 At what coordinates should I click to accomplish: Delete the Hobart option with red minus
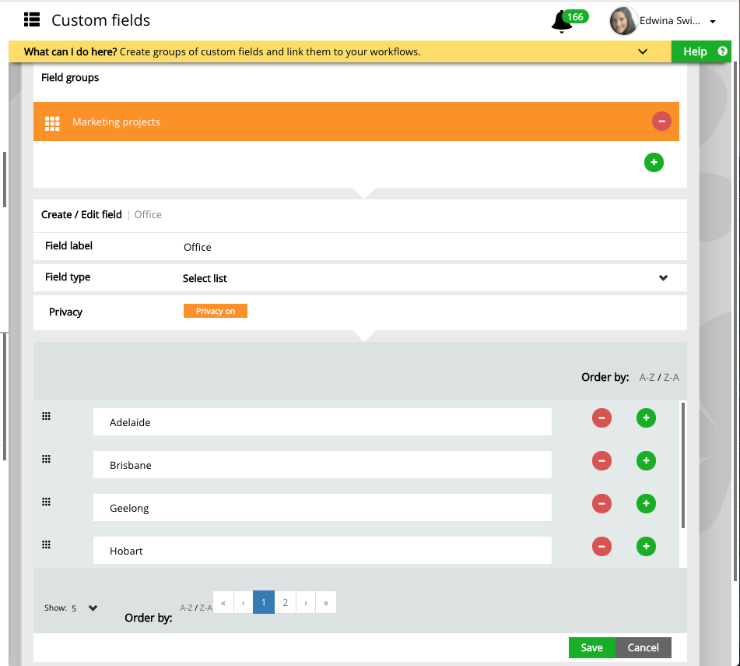click(601, 547)
